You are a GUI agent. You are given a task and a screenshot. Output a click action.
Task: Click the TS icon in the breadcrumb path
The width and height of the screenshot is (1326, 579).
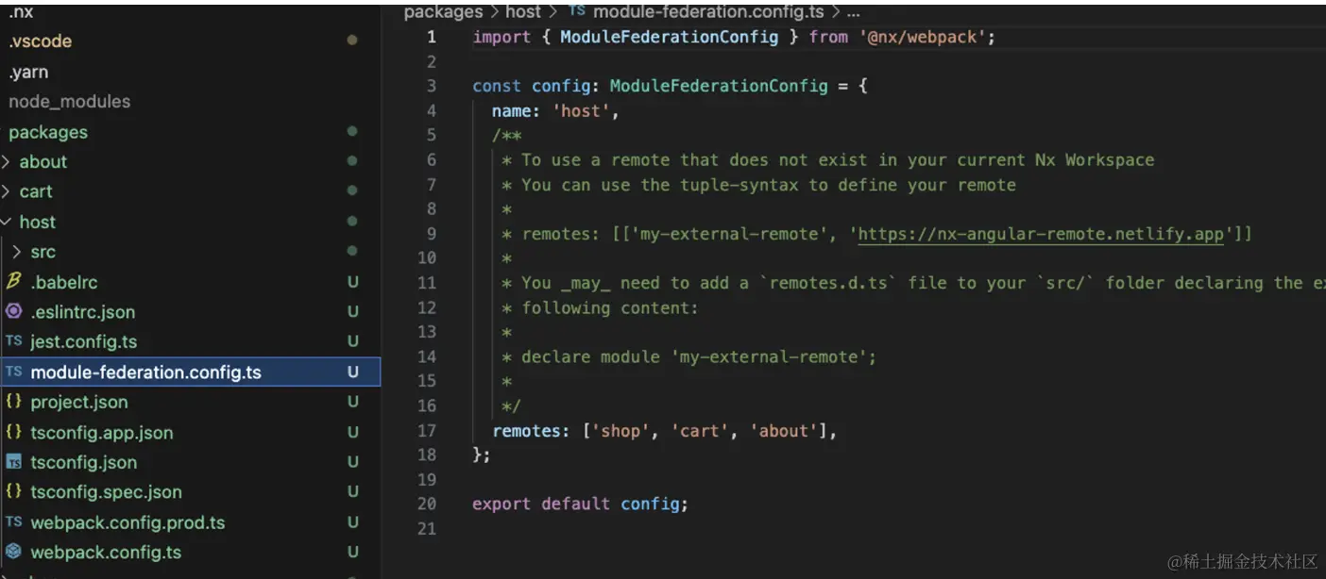(x=576, y=11)
